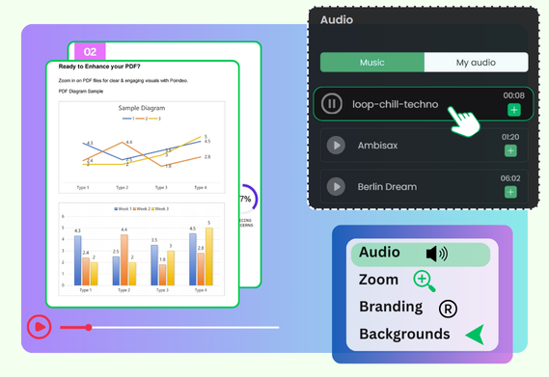Pause the loop-chill-techno track
The height and width of the screenshot is (377, 549).
click(x=331, y=103)
